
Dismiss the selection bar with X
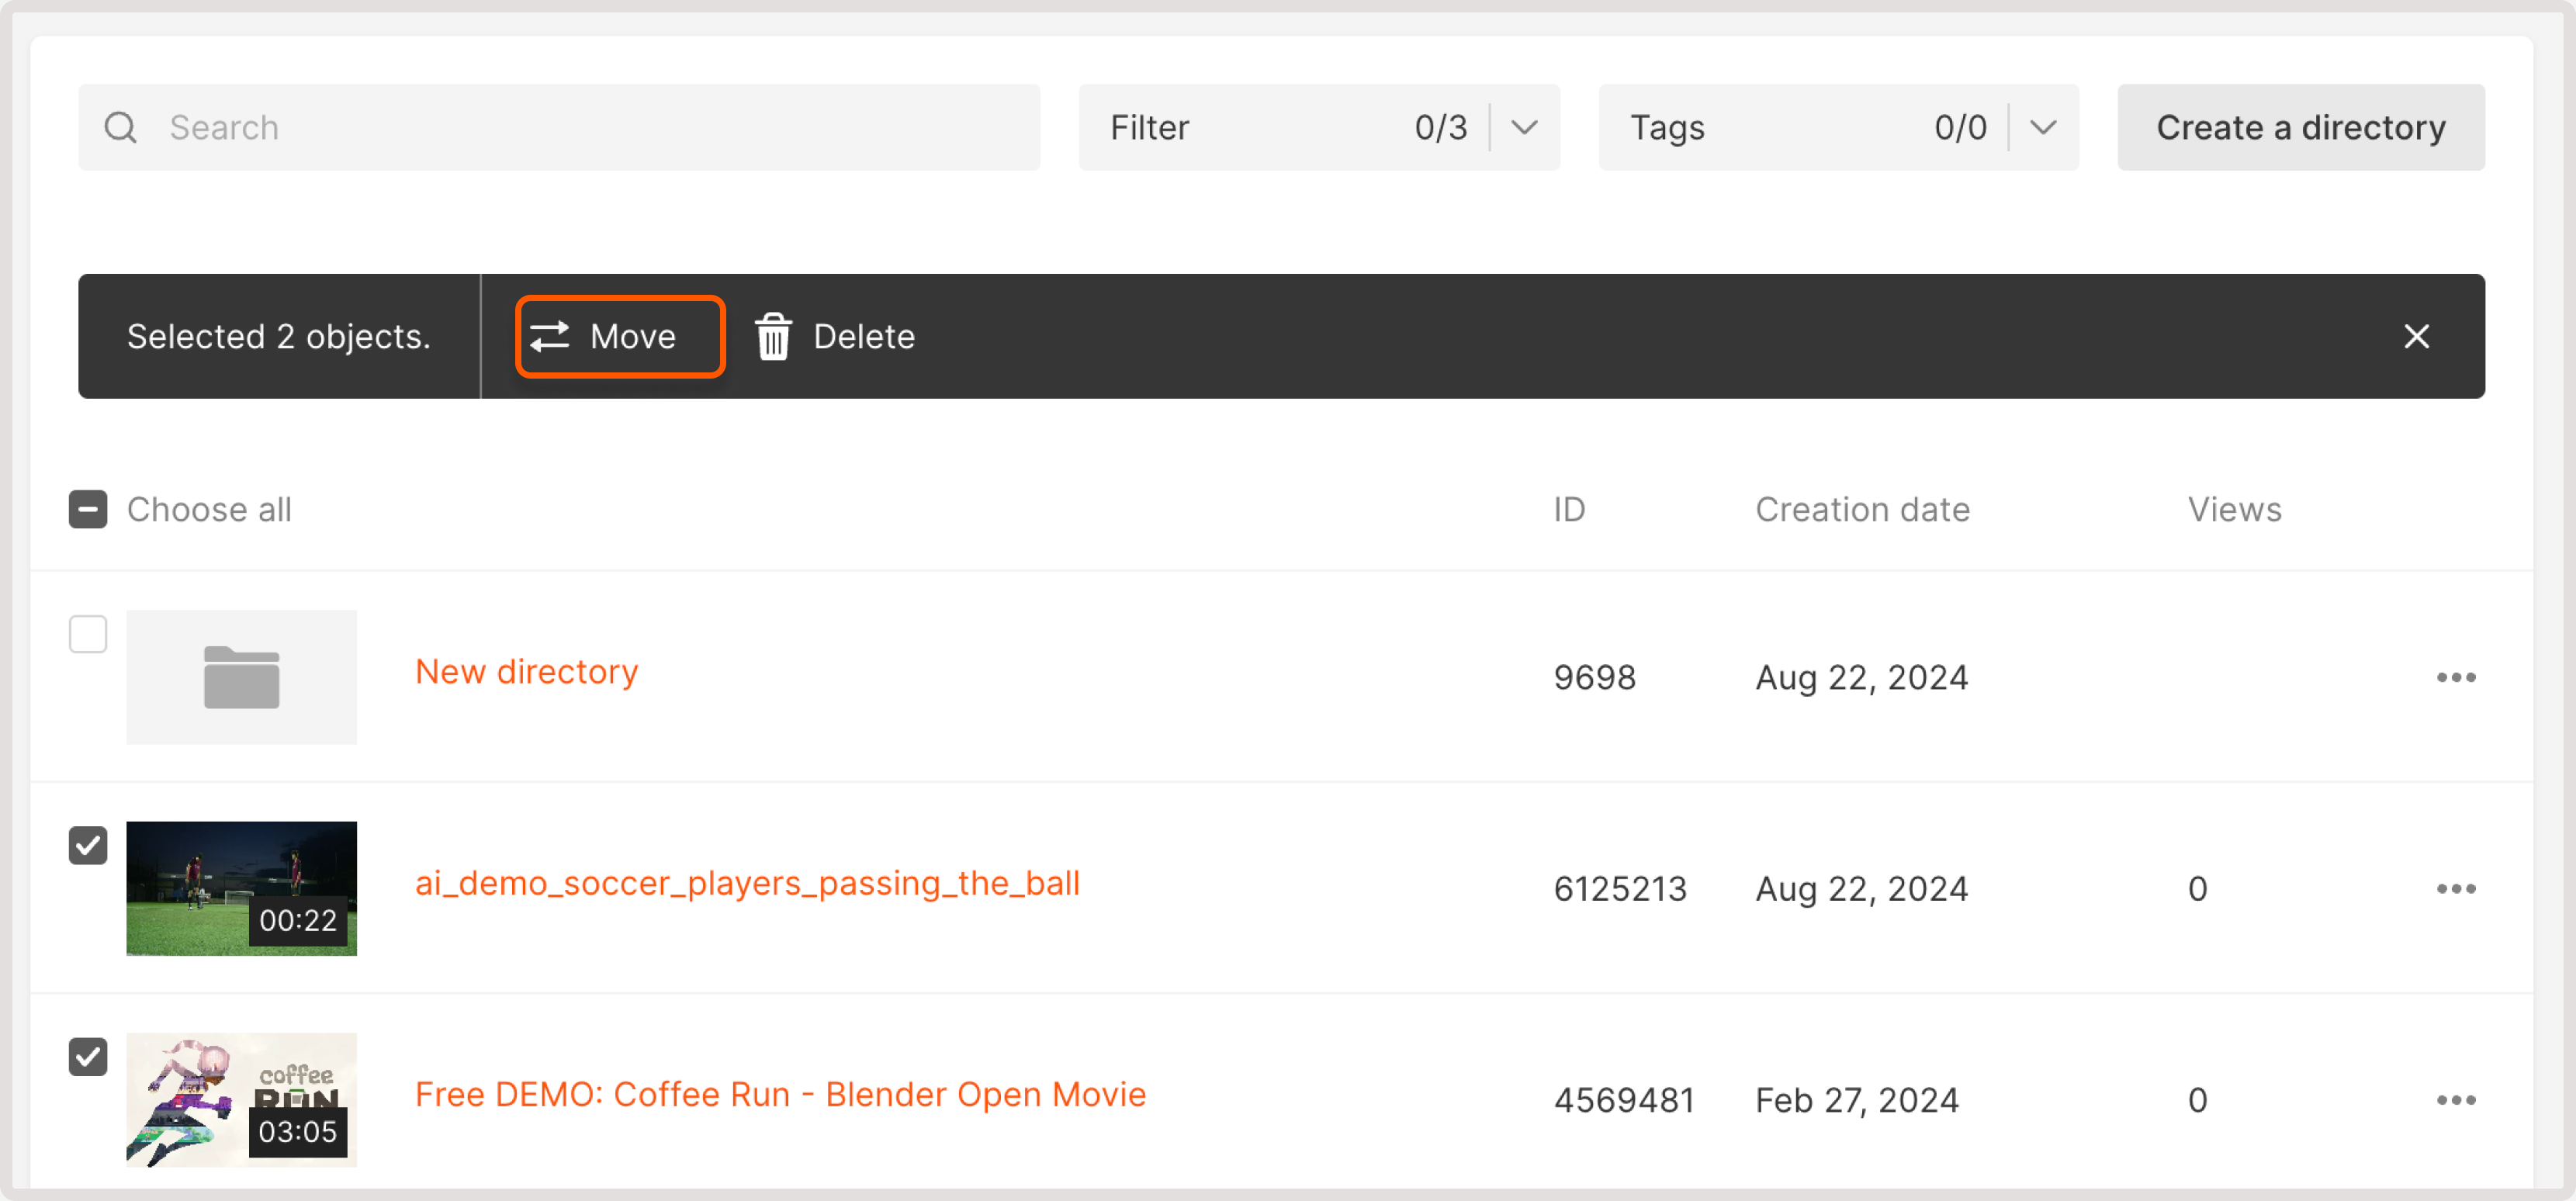(x=2415, y=336)
